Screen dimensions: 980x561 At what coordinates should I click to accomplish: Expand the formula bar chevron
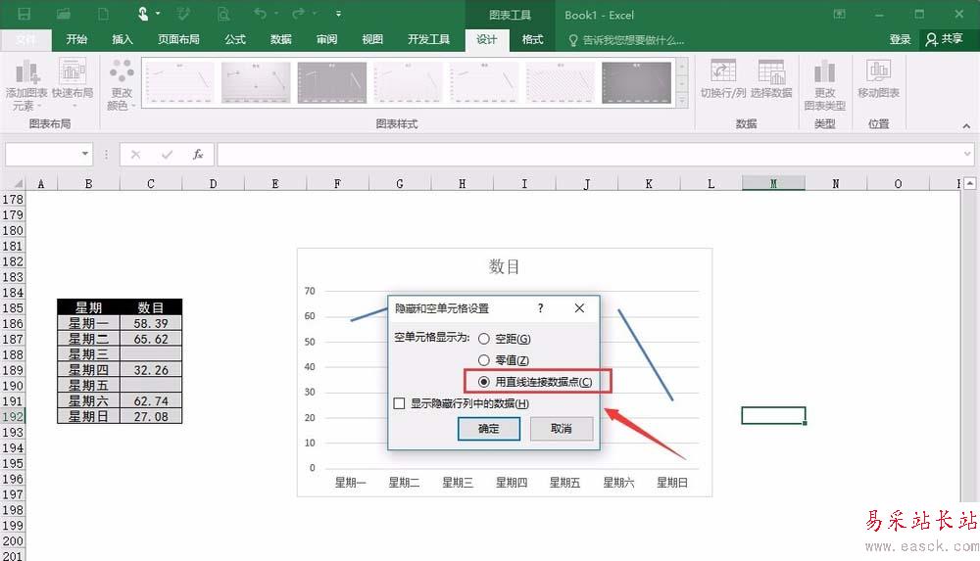[x=967, y=154]
